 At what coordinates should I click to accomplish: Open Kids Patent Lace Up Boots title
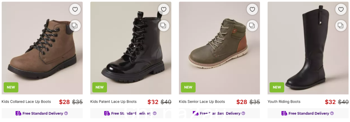[x=113, y=102]
